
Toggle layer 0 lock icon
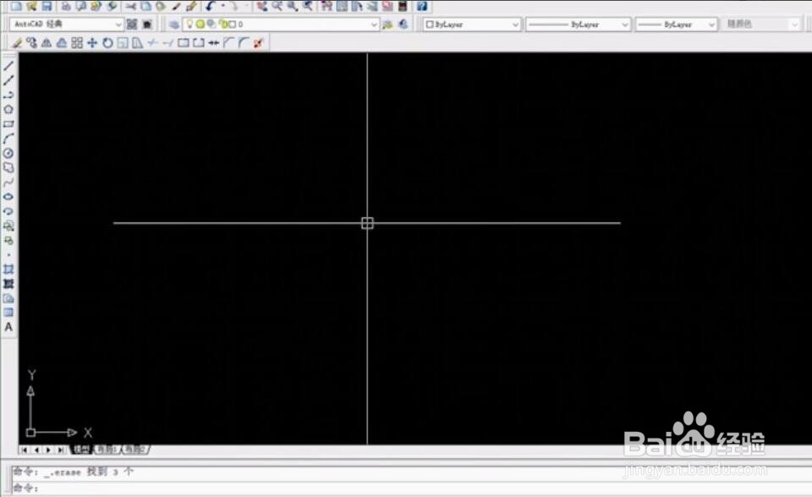[222, 24]
